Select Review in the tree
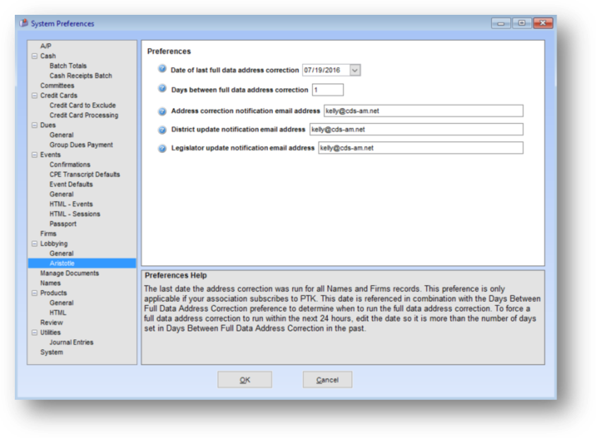The image size is (596, 438). pos(51,323)
